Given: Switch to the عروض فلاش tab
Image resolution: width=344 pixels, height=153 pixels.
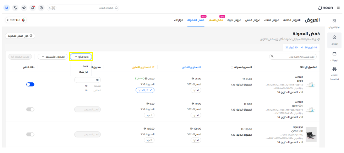Looking at the screenshot, I should click(254, 20).
